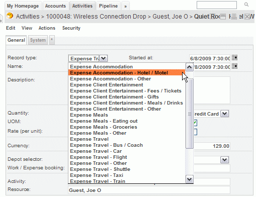The width and height of the screenshot is (256, 197).
Task: Select Expense Travel - Shuttle
Action: point(127,169)
